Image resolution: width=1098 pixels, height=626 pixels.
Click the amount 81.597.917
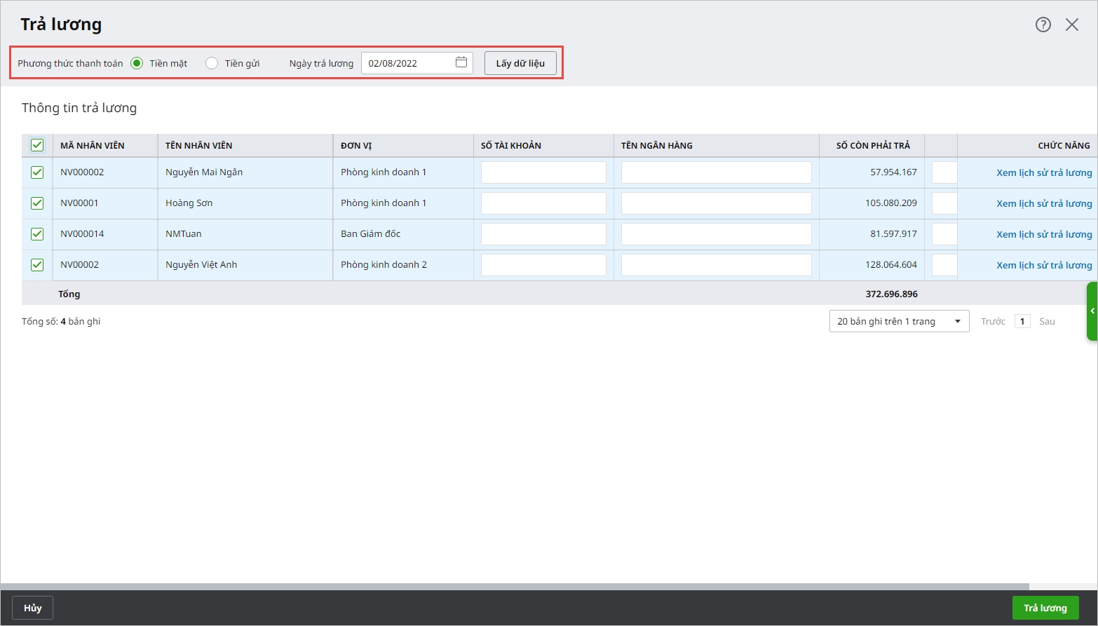pos(894,234)
